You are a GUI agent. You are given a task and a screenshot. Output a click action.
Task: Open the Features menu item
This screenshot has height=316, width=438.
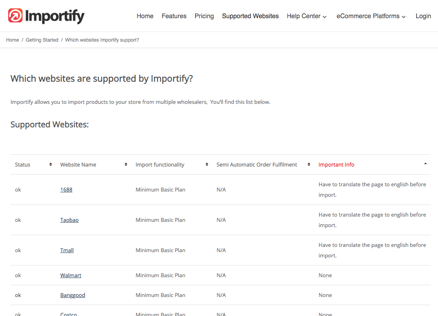[174, 16]
